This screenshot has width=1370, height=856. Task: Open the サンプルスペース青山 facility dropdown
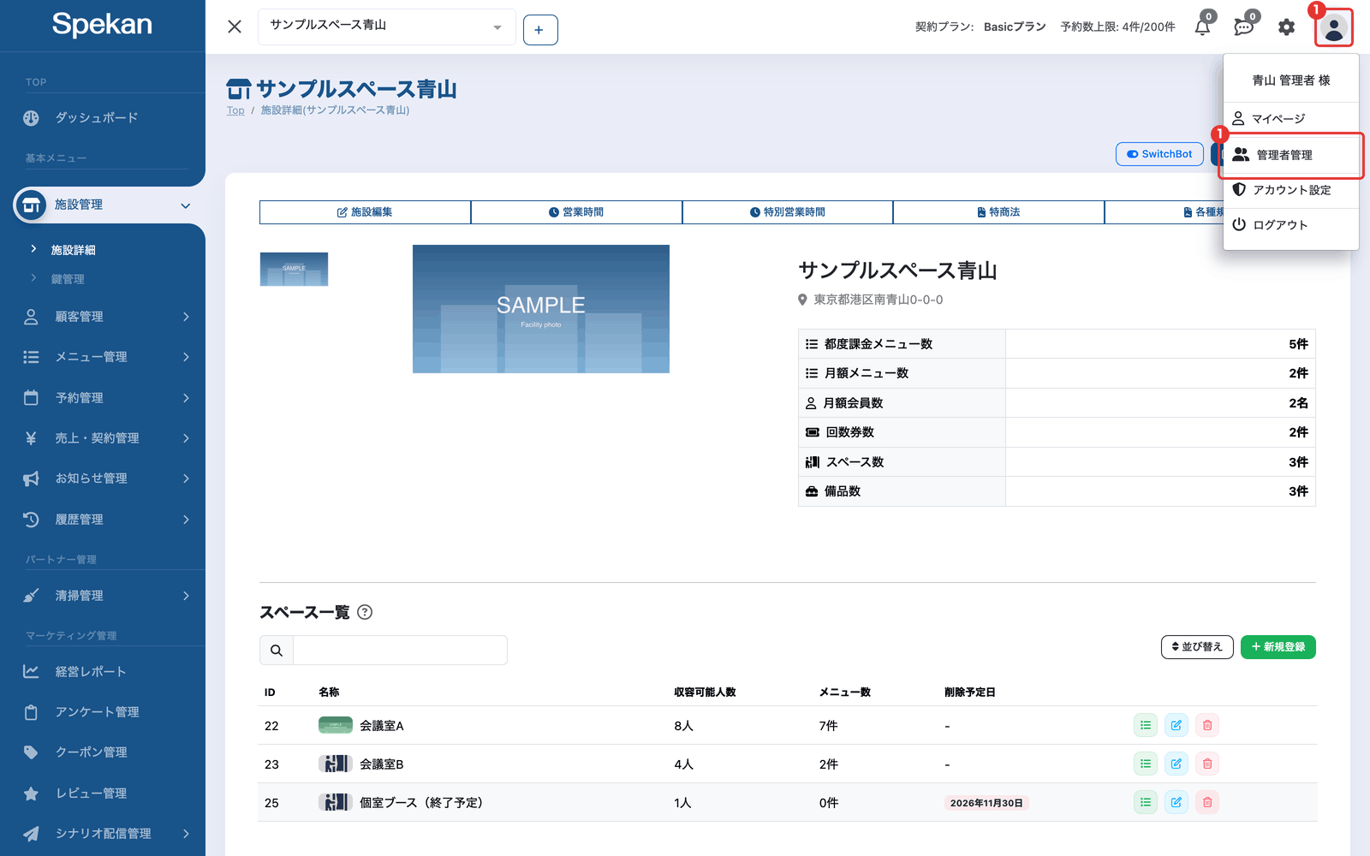pos(386,27)
